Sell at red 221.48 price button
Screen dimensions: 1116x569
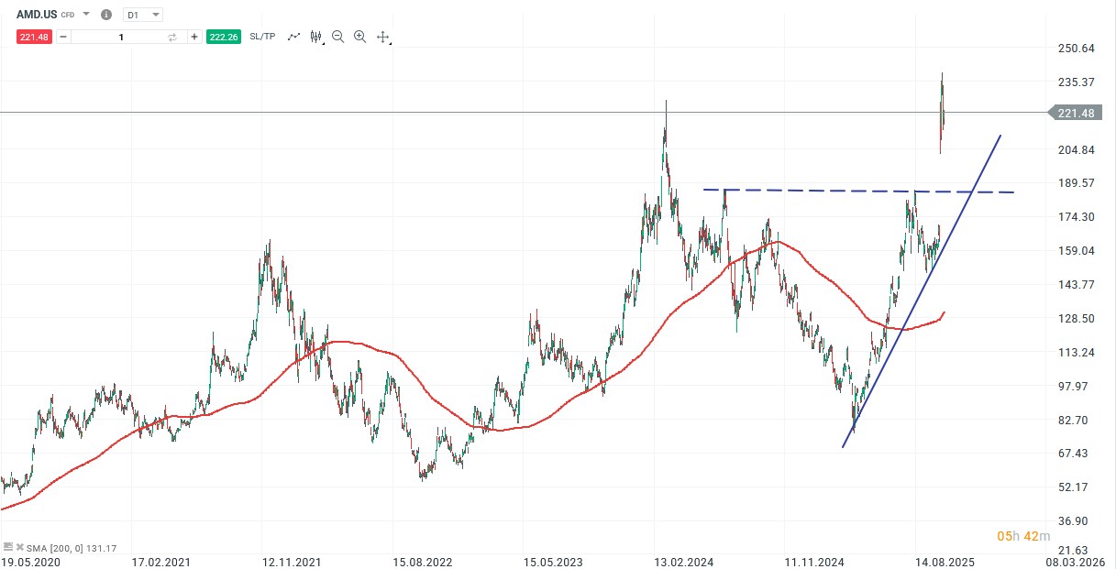coord(35,37)
